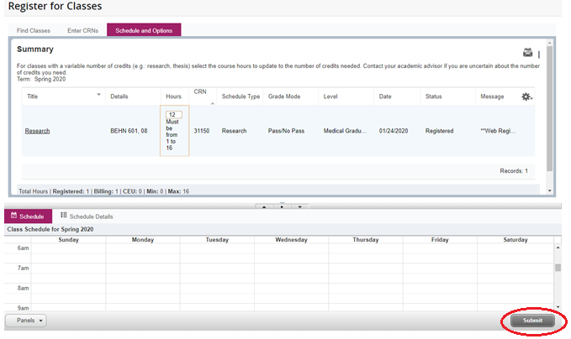Open the column settings gear menu

526,96
